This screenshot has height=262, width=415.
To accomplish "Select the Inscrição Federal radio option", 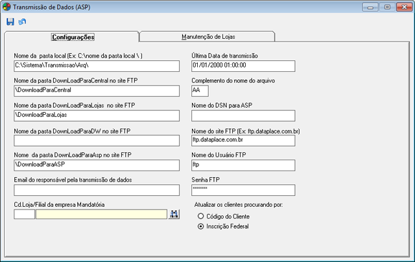I will point(201,226).
